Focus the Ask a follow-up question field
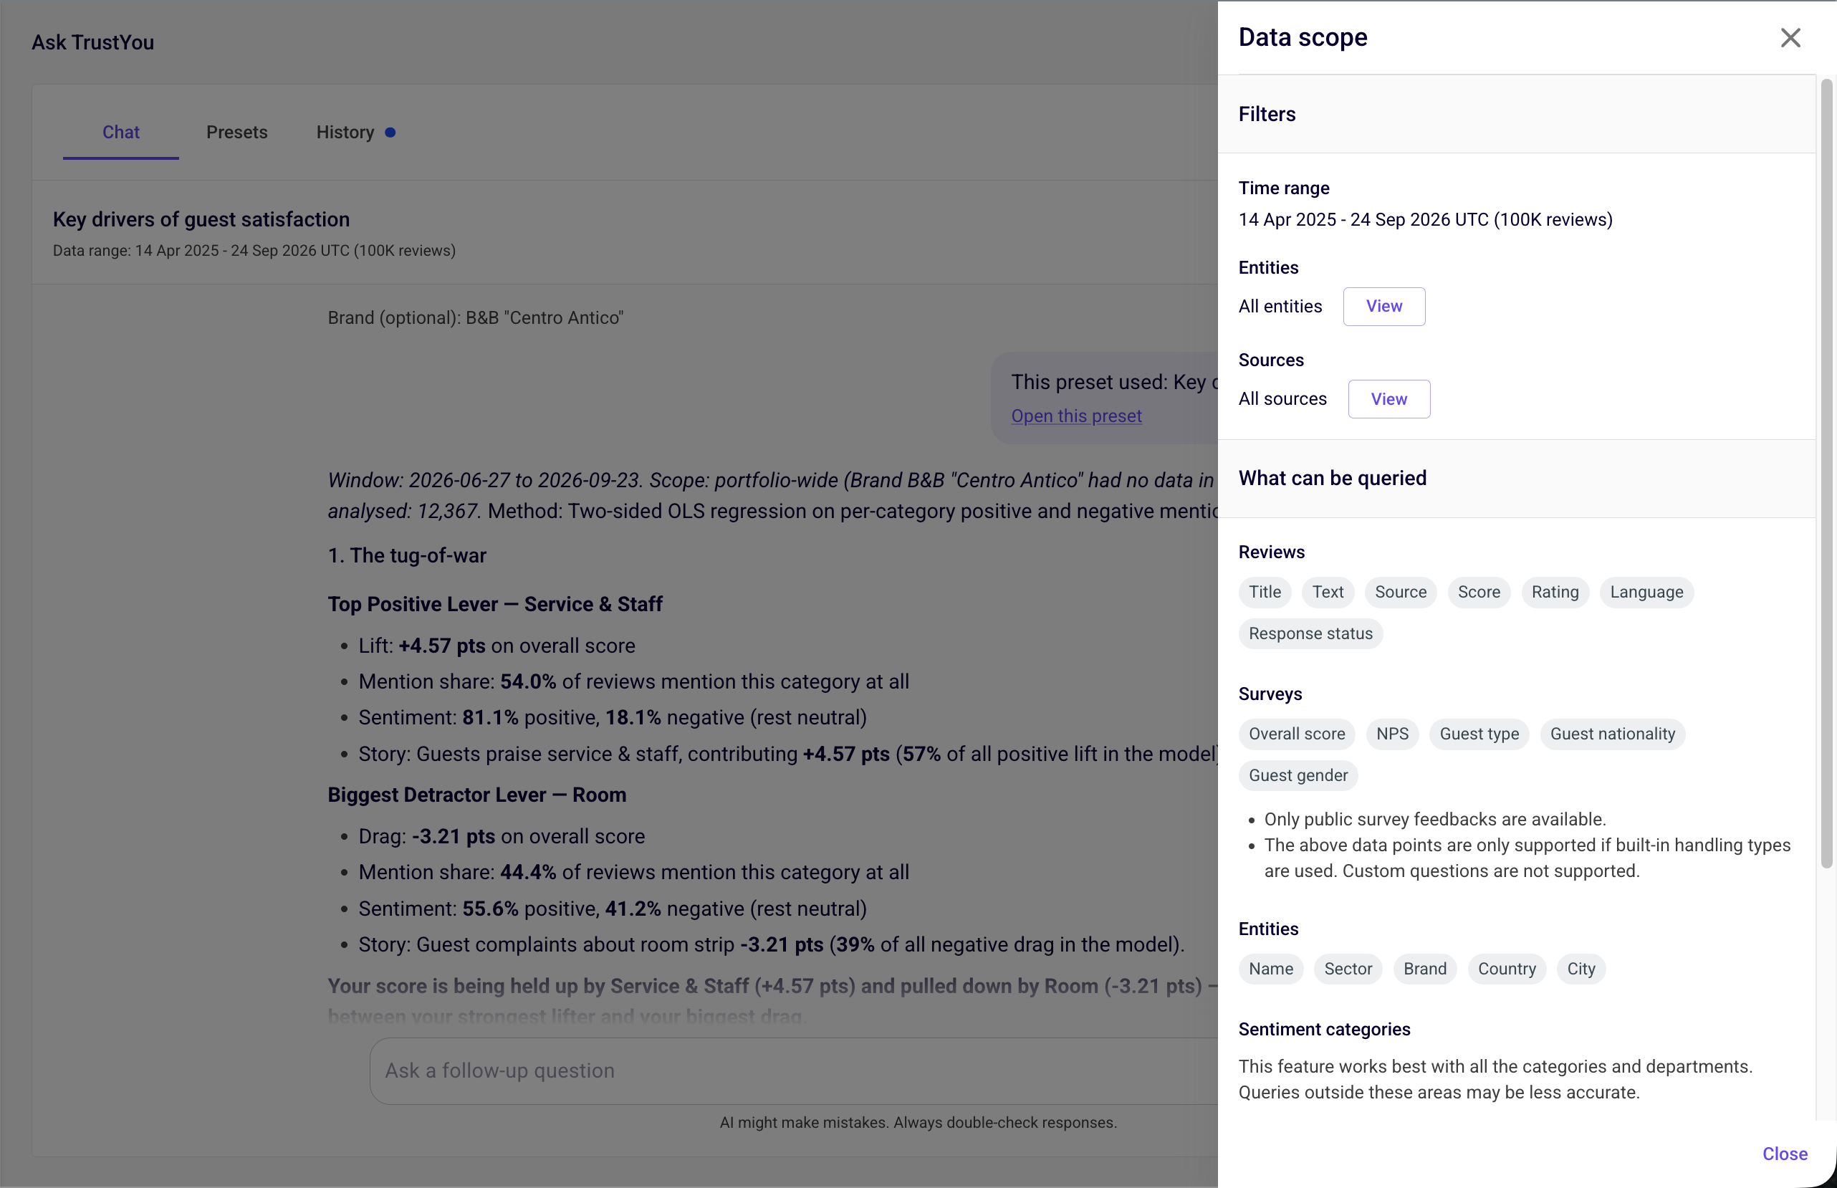Image resolution: width=1837 pixels, height=1188 pixels. (795, 1070)
